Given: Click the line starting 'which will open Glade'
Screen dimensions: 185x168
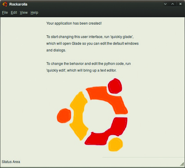Looking at the screenshot, I should point(92,44).
